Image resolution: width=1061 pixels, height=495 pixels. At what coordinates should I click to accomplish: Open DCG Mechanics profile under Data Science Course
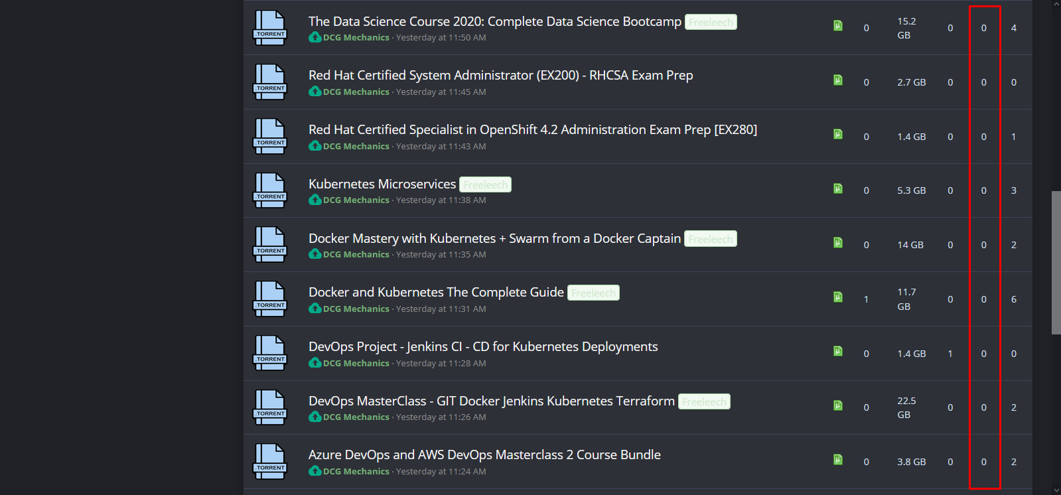click(x=356, y=38)
